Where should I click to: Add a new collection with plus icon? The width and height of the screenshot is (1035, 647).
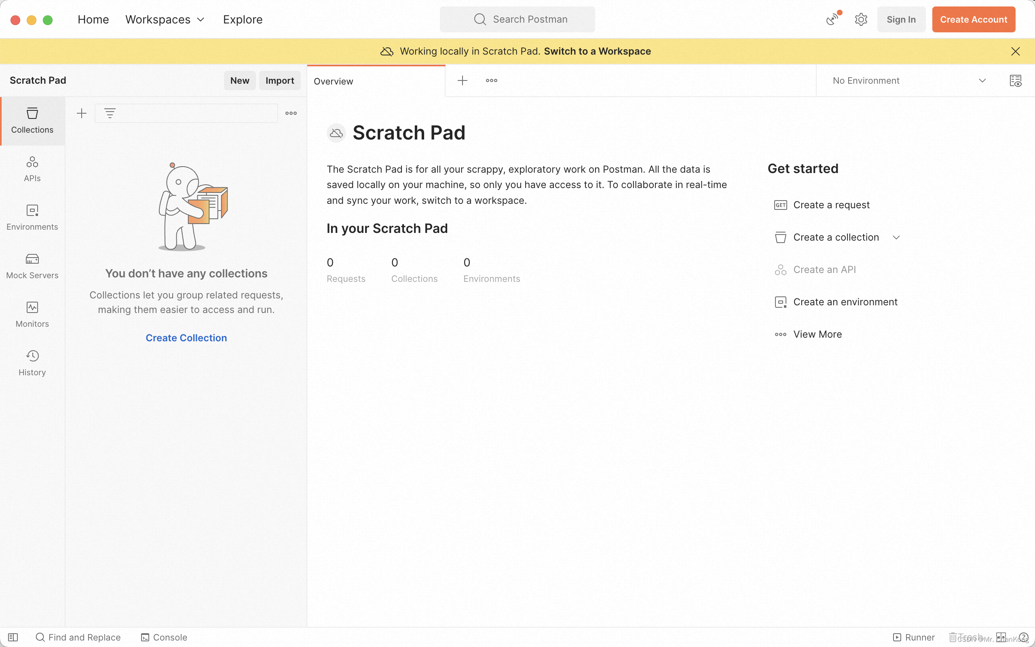tap(82, 113)
